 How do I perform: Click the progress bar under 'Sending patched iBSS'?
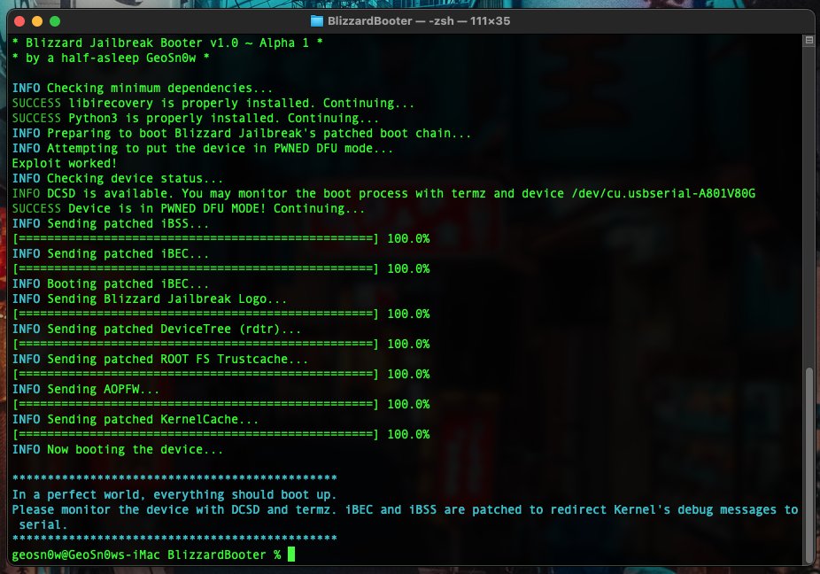pyautogui.click(x=195, y=239)
